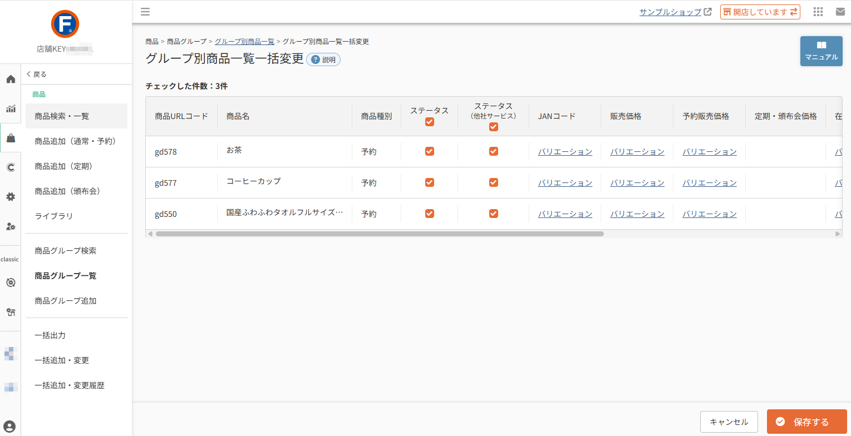Click 保存する button
The width and height of the screenshot is (851, 436).
click(x=806, y=422)
